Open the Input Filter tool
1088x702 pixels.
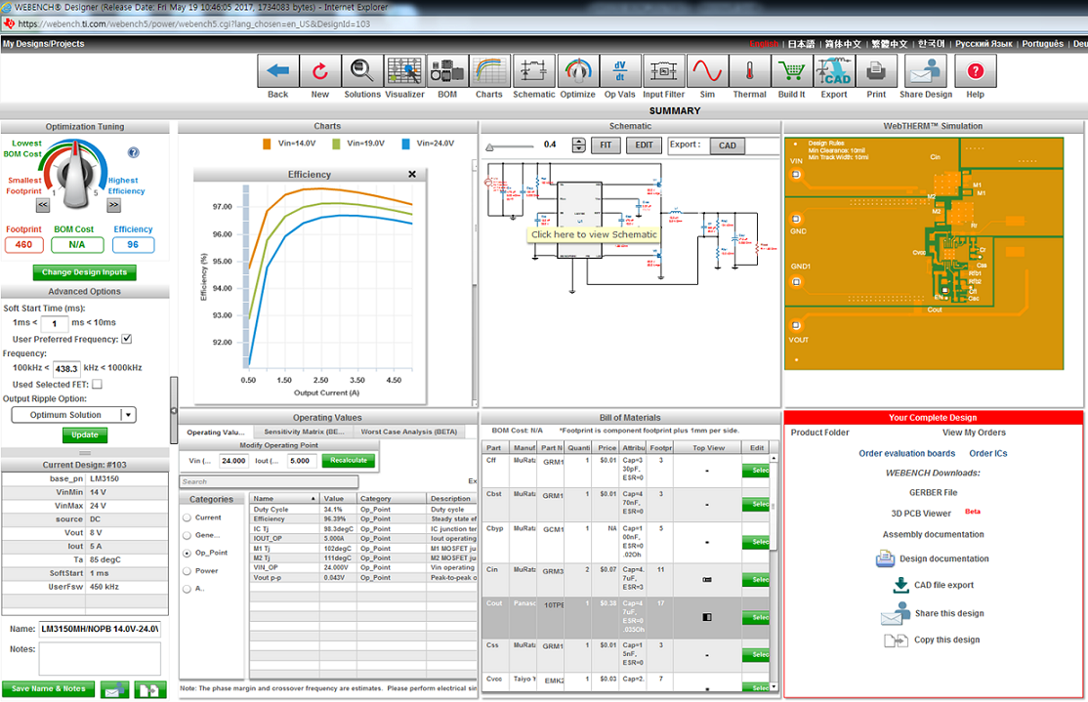(664, 70)
